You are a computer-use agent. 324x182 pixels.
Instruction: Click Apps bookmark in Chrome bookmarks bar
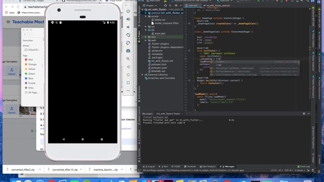click(x=10, y=13)
